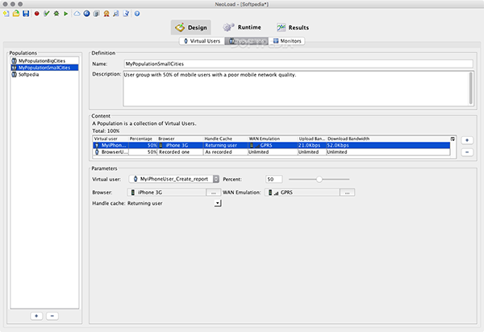Click the New Project toolbar icon
Screen dimensions: 484x332
click(6, 14)
